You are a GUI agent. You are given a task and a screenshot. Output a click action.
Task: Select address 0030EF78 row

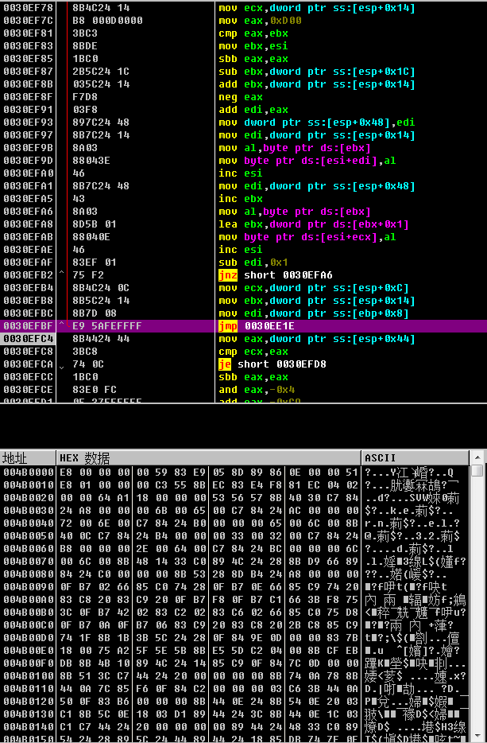point(28,8)
